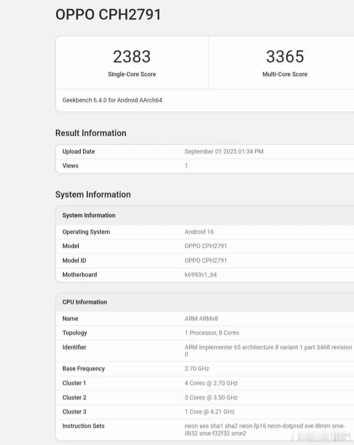Click the large System Information section heading
This screenshot has width=354, height=445.
click(93, 194)
